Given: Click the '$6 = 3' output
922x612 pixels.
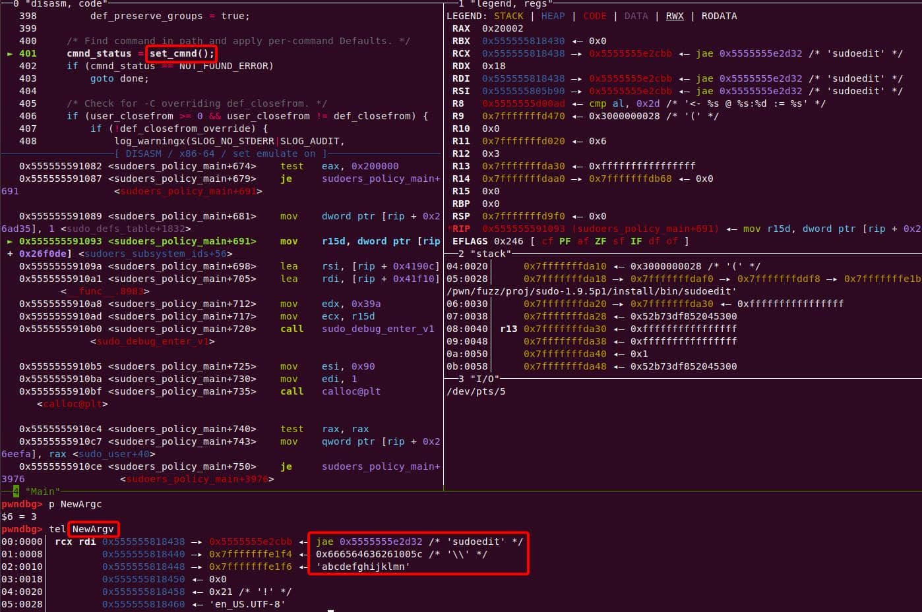Looking at the screenshot, I should 19,516.
